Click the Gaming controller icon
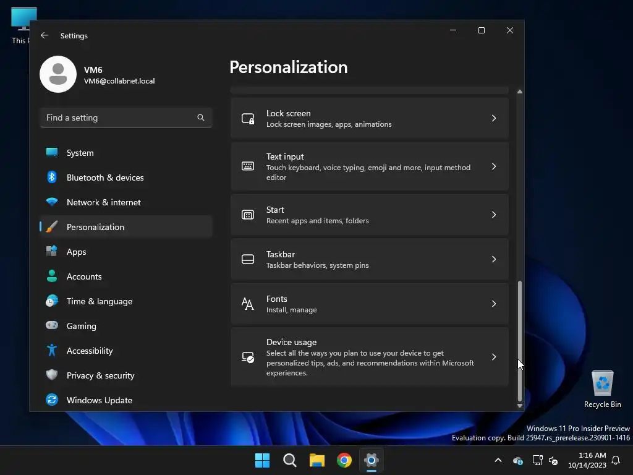 point(52,325)
